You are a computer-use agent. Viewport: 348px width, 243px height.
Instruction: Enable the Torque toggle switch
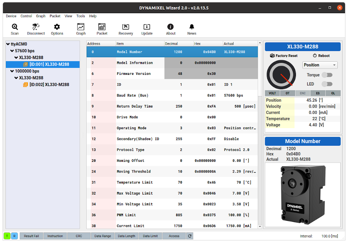tap(327, 75)
